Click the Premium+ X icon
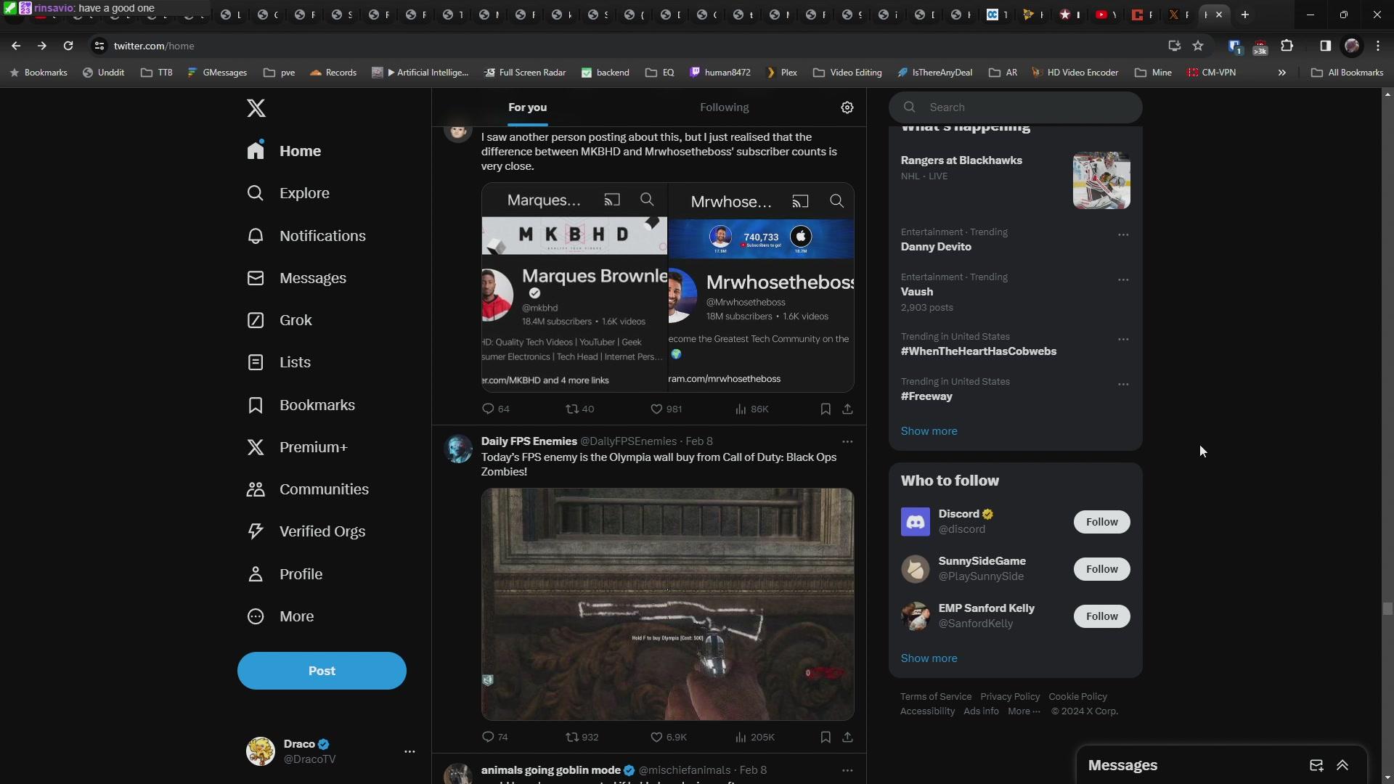The height and width of the screenshot is (784, 1394). 256,447
